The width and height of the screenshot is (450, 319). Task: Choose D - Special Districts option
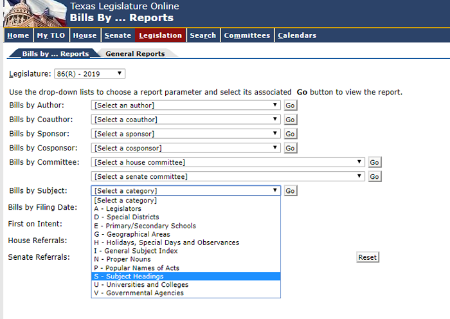186,217
